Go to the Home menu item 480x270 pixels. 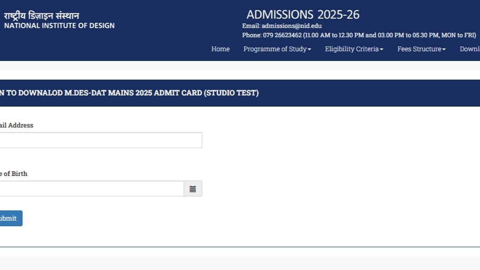coord(220,49)
